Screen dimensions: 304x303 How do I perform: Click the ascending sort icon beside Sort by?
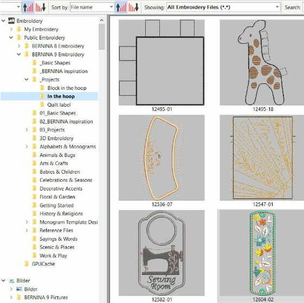[x=121, y=7]
